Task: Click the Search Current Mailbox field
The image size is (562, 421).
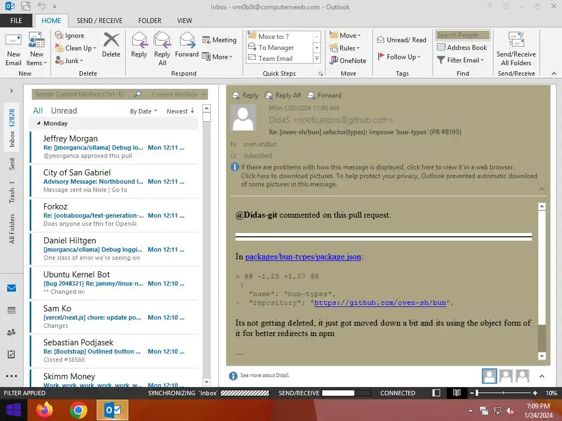Action: click(x=83, y=94)
